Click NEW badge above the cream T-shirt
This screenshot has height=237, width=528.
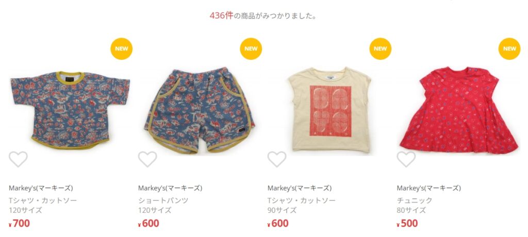tap(380, 49)
